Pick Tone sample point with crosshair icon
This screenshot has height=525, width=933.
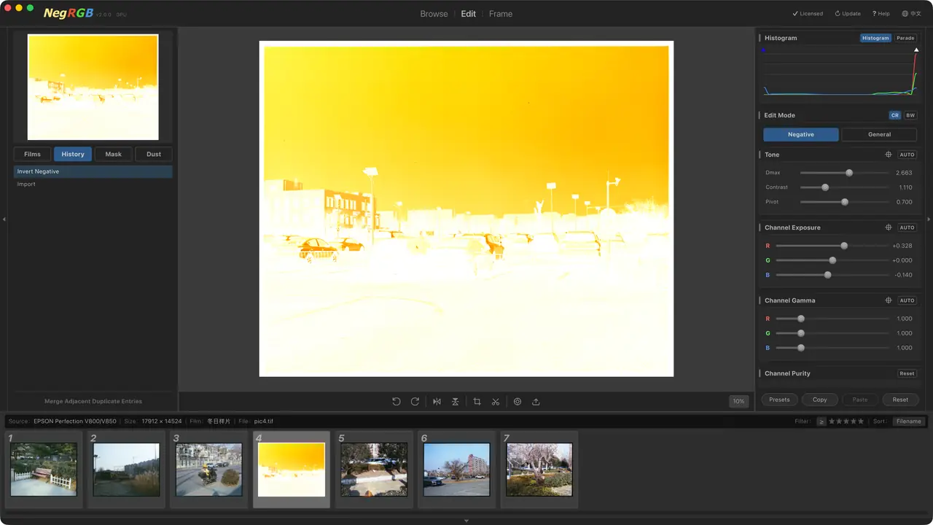(x=889, y=155)
